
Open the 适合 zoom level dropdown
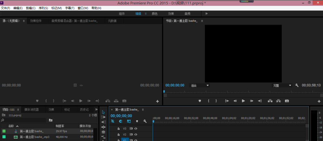coord(200,85)
